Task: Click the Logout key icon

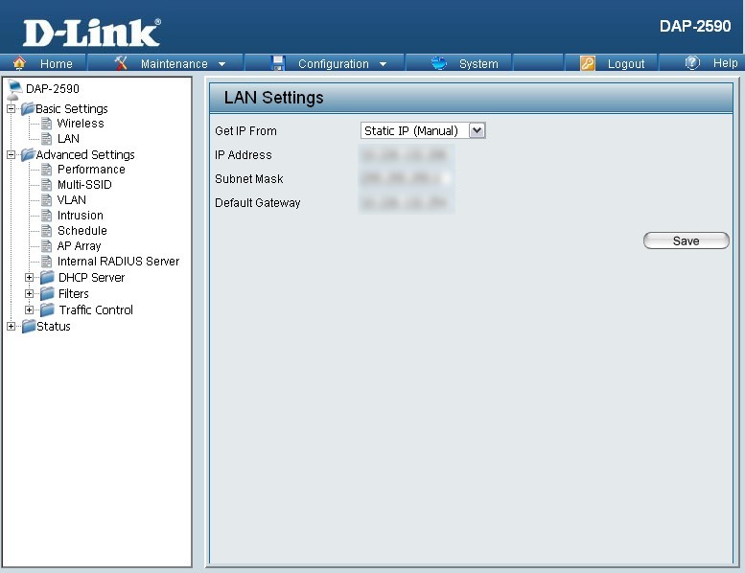Action: coord(588,63)
